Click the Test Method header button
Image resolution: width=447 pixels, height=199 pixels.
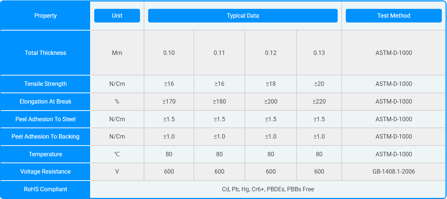coord(393,15)
